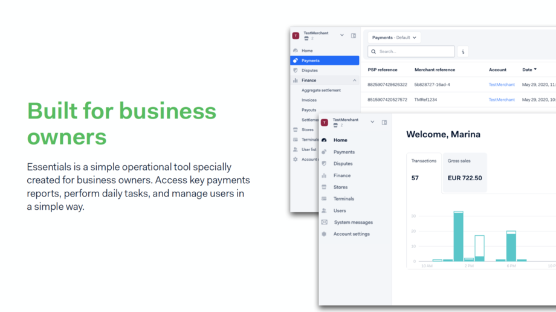Screen dimensions: 556x312
Task: Click the Stores icon in back window sidebar
Action: pos(296,129)
